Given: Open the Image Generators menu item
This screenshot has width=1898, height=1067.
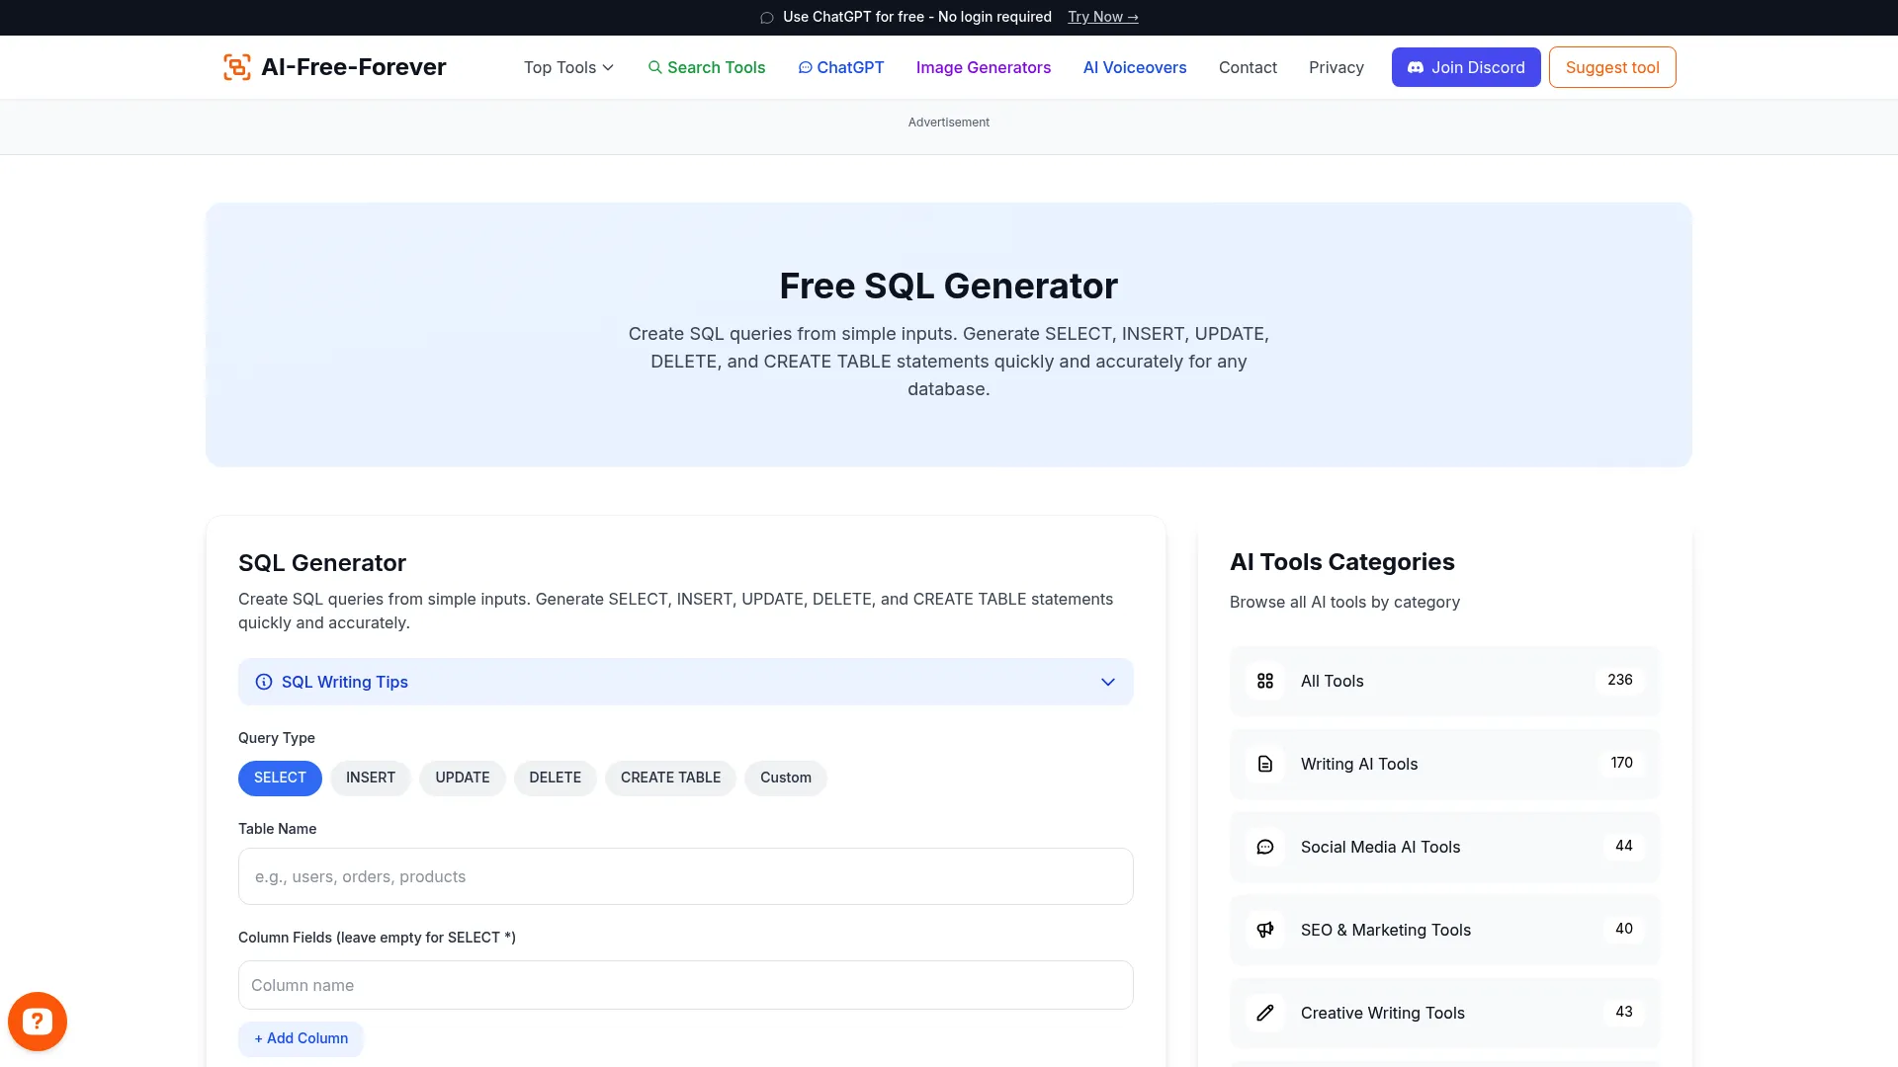Looking at the screenshot, I should tap(983, 67).
